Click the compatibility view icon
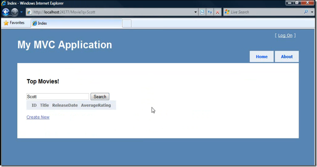 pos(202,12)
